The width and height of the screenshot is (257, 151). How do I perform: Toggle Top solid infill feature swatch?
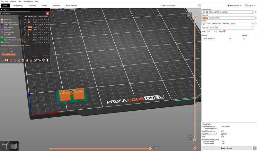pos(2,32)
